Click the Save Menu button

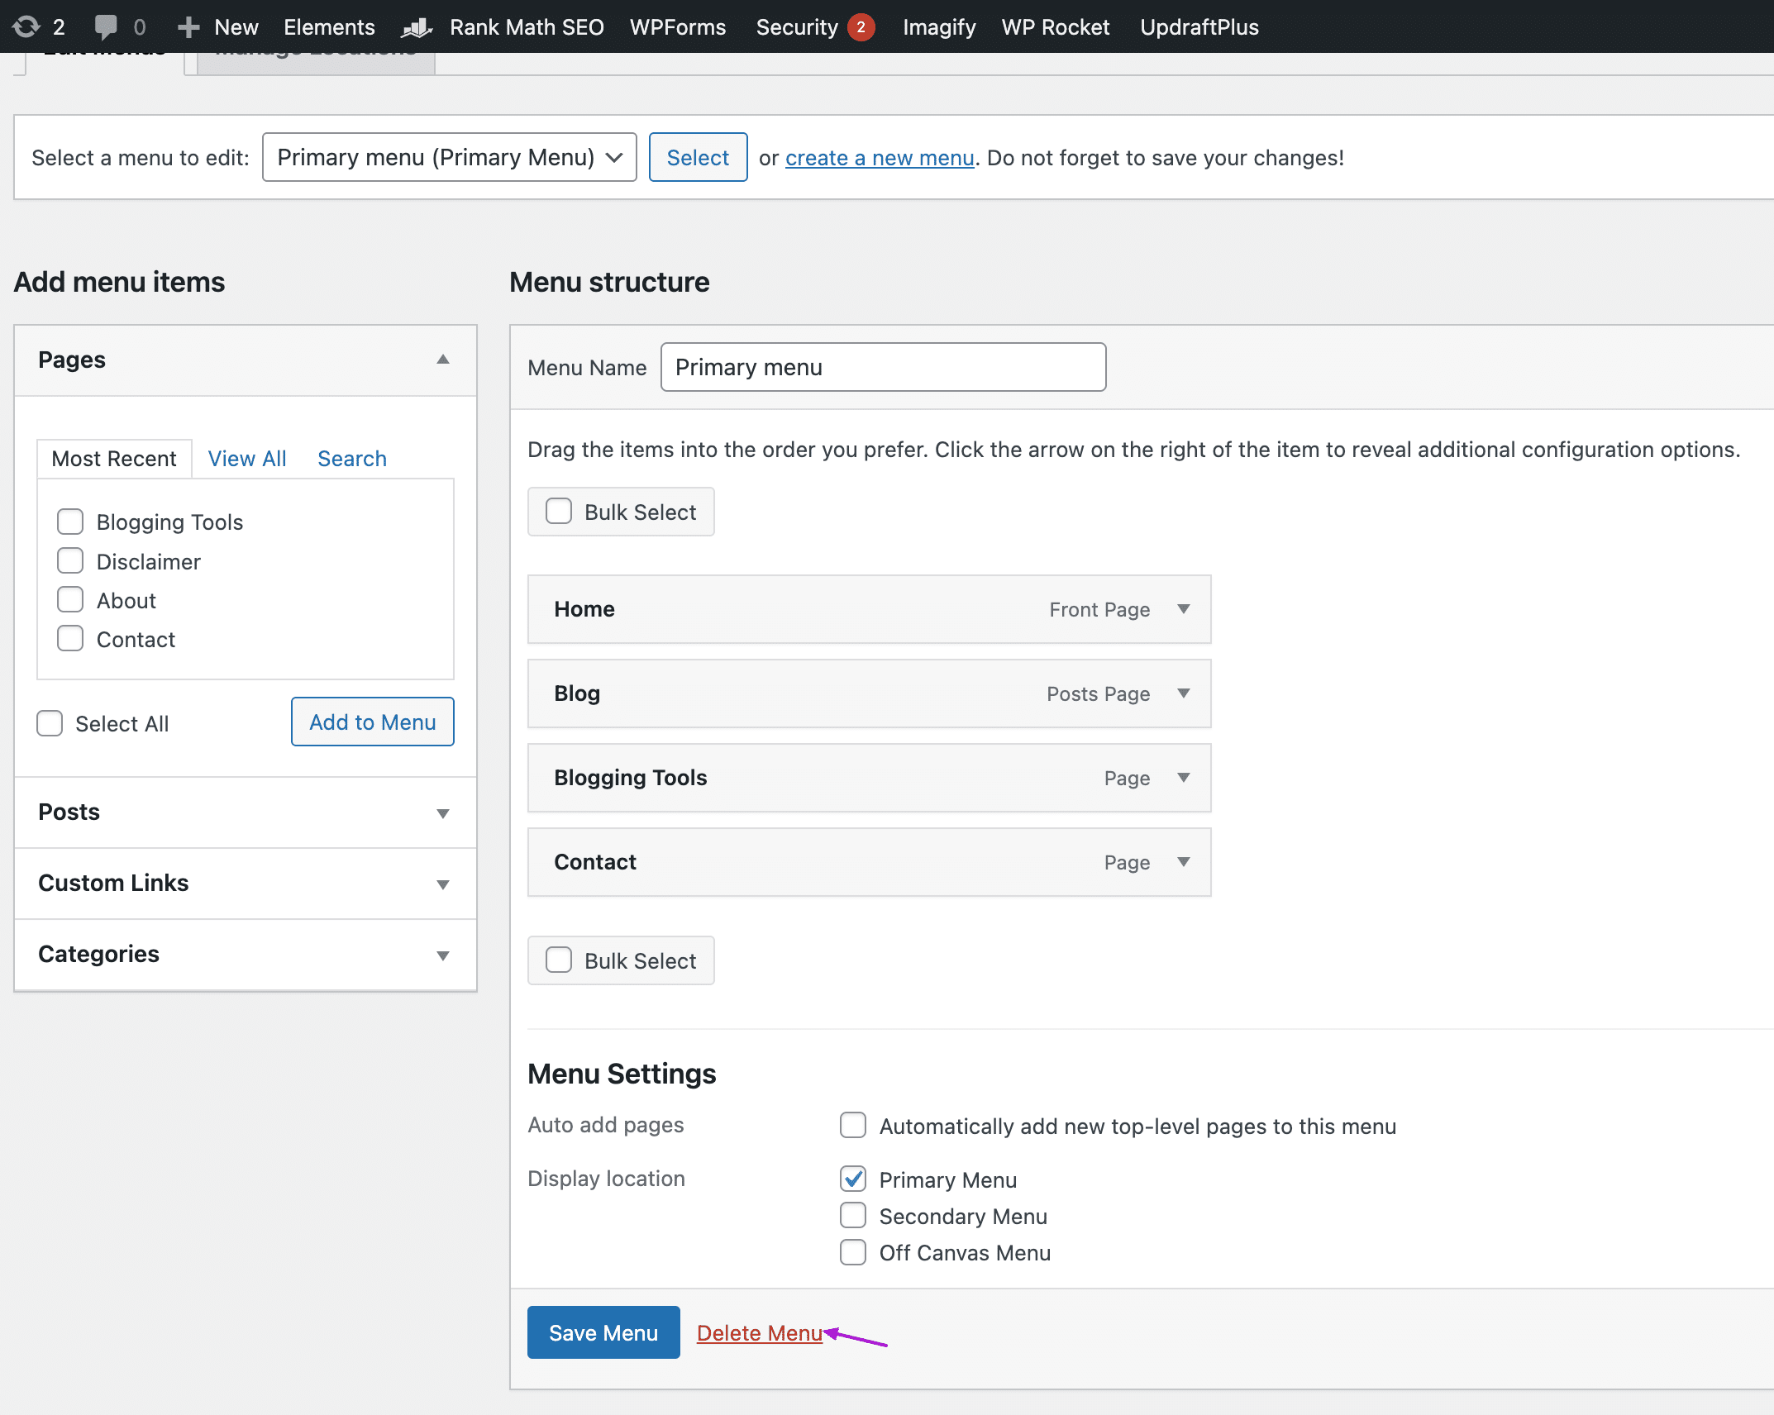[603, 1332]
